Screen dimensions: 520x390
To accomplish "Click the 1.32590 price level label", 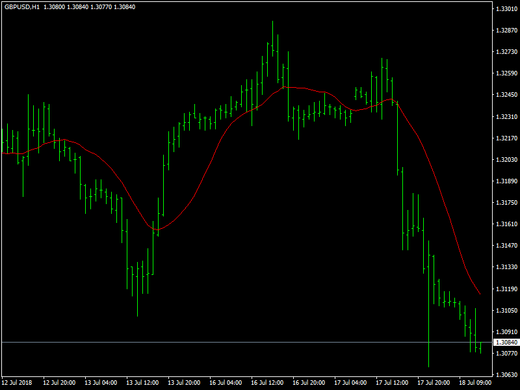I will 506,73.
